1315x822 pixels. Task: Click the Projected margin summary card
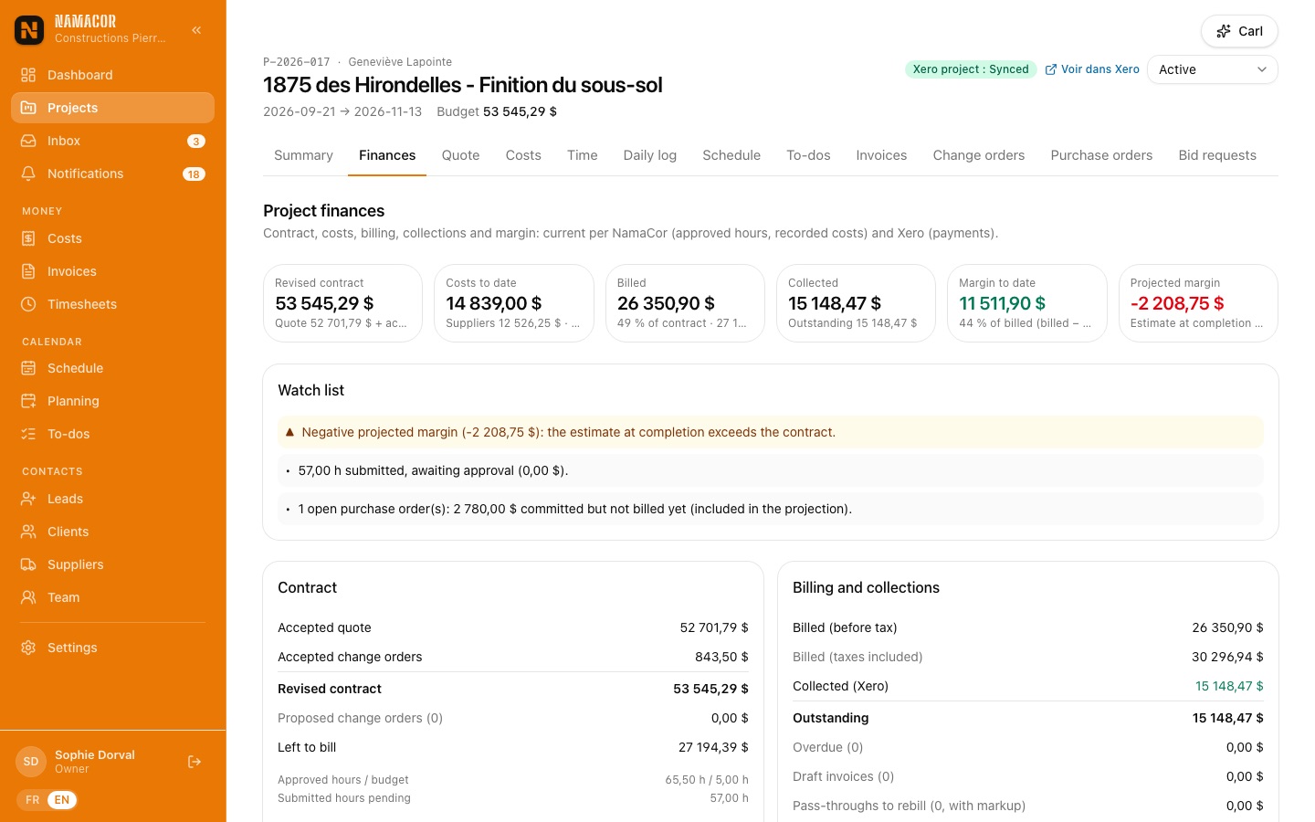[x=1198, y=303]
